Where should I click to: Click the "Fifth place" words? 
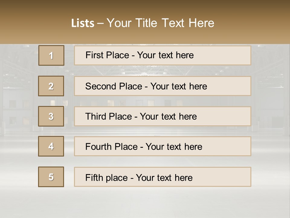tap(107, 178)
